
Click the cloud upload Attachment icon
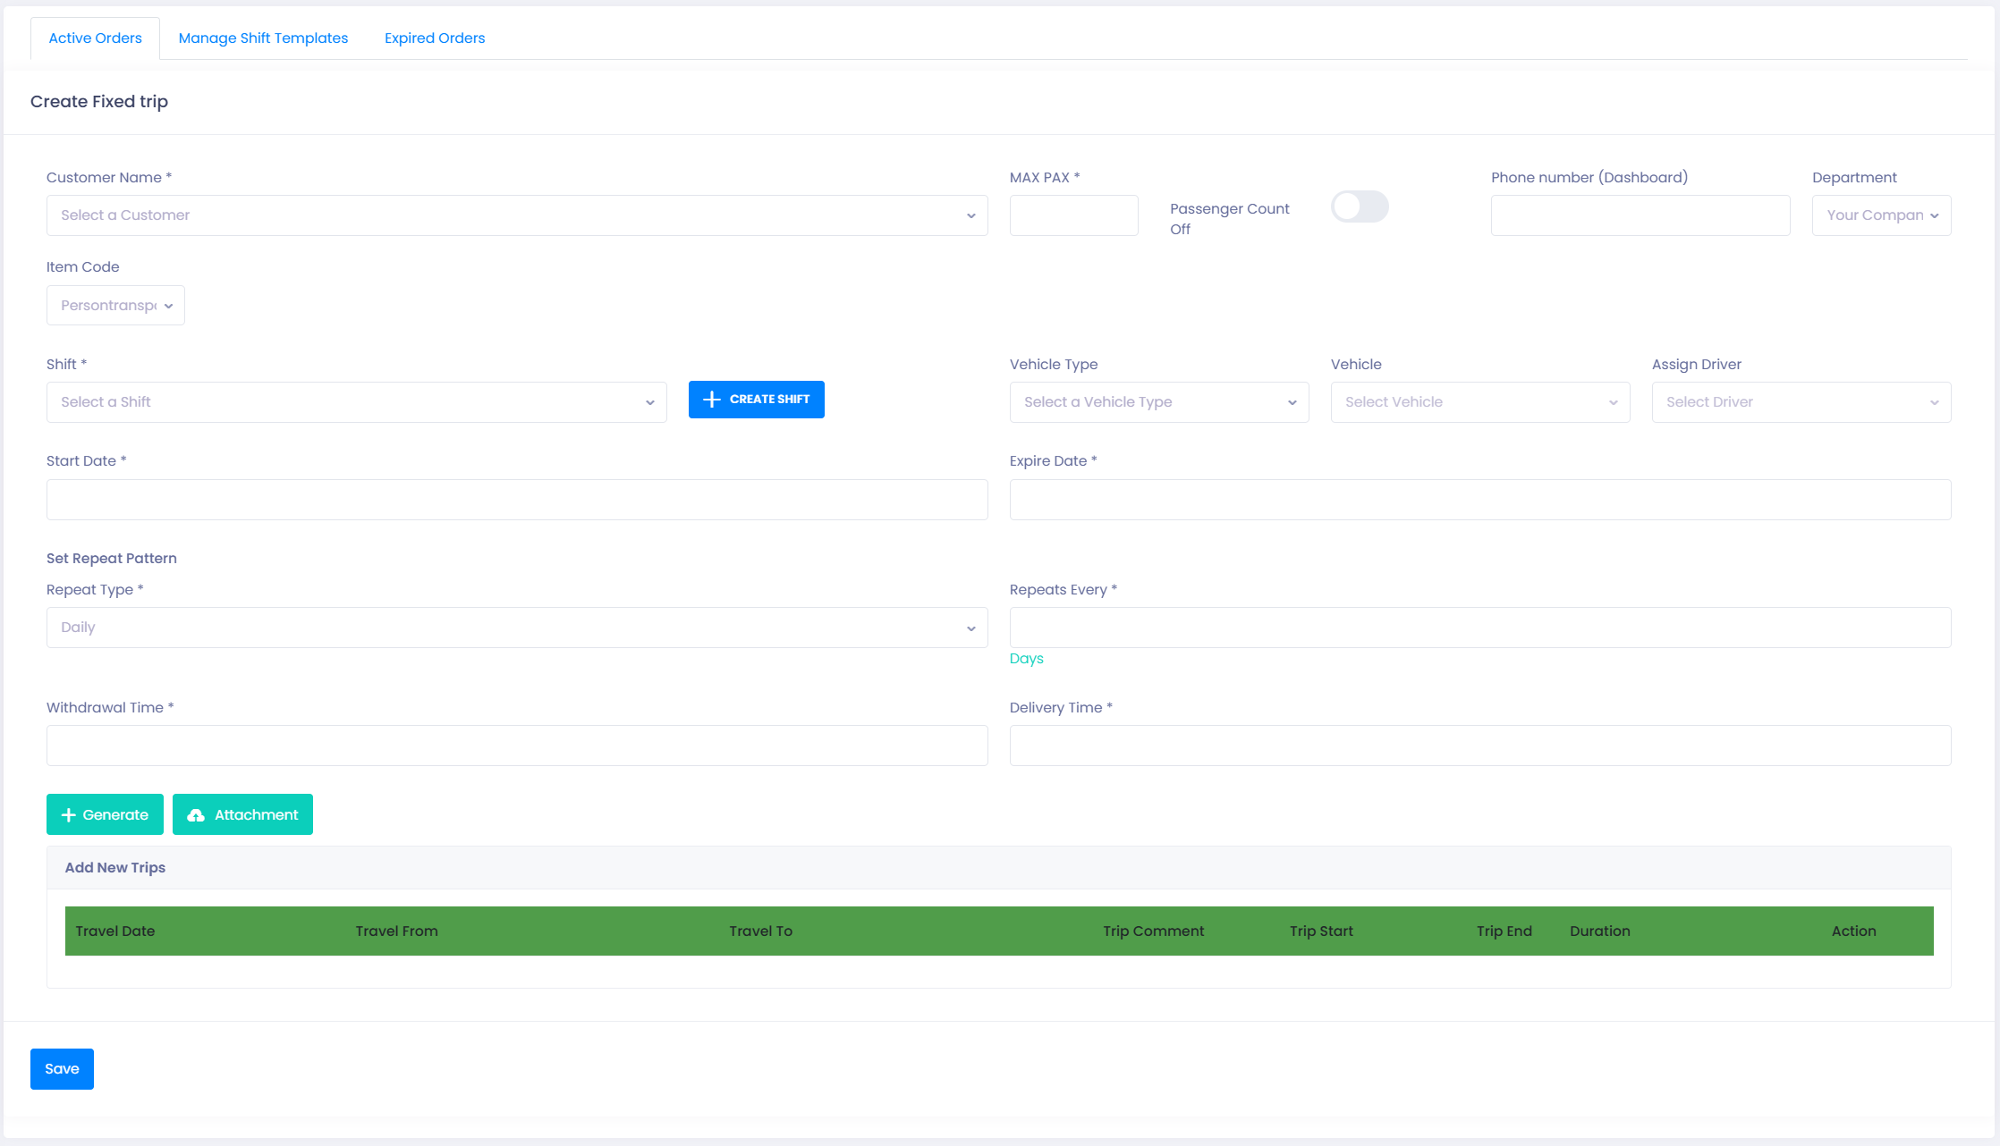tap(196, 815)
